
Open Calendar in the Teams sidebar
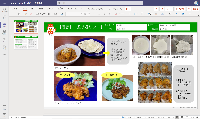[4, 32]
